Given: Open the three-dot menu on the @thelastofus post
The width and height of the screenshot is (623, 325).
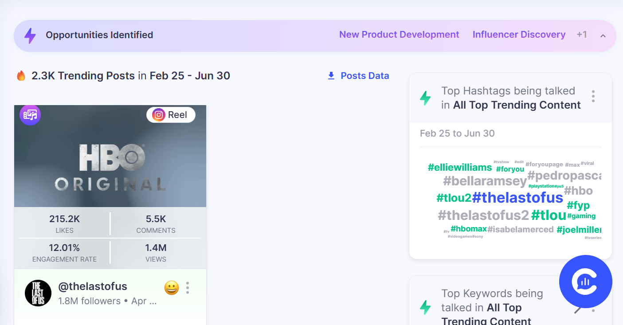Looking at the screenshot, I should [x=188, y=288].
